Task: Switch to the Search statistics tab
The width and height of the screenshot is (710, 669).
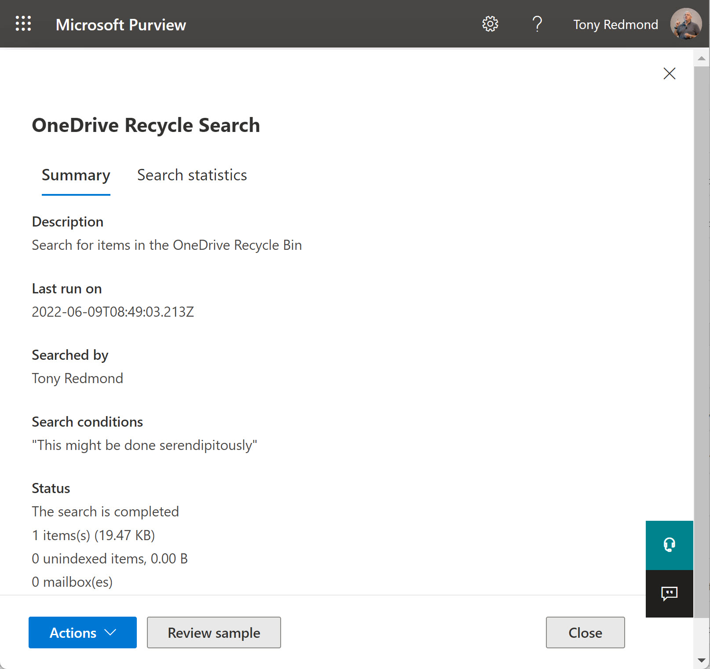Action: 192,175
